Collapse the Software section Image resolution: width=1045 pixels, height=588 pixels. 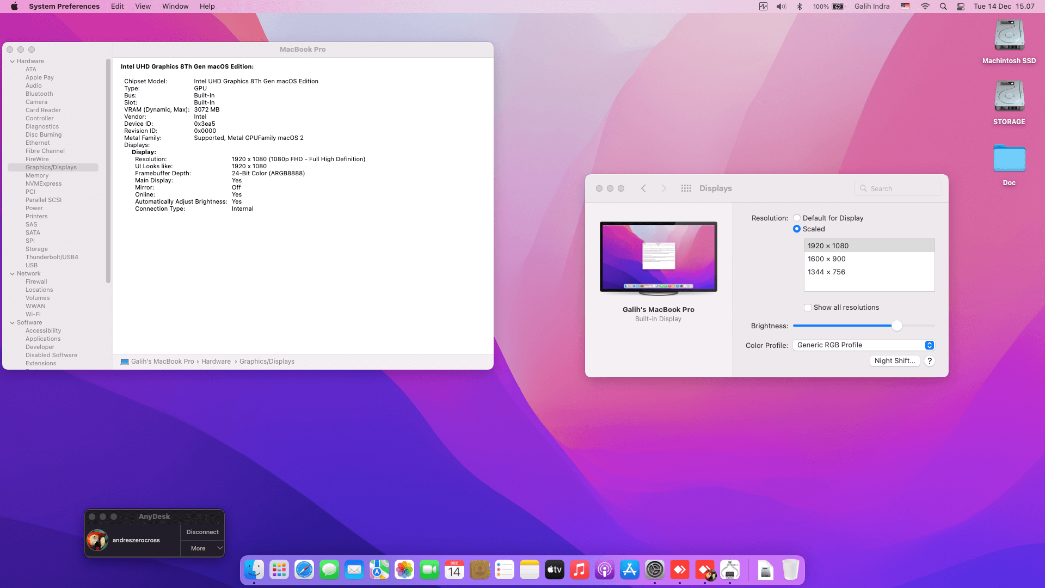12,322
